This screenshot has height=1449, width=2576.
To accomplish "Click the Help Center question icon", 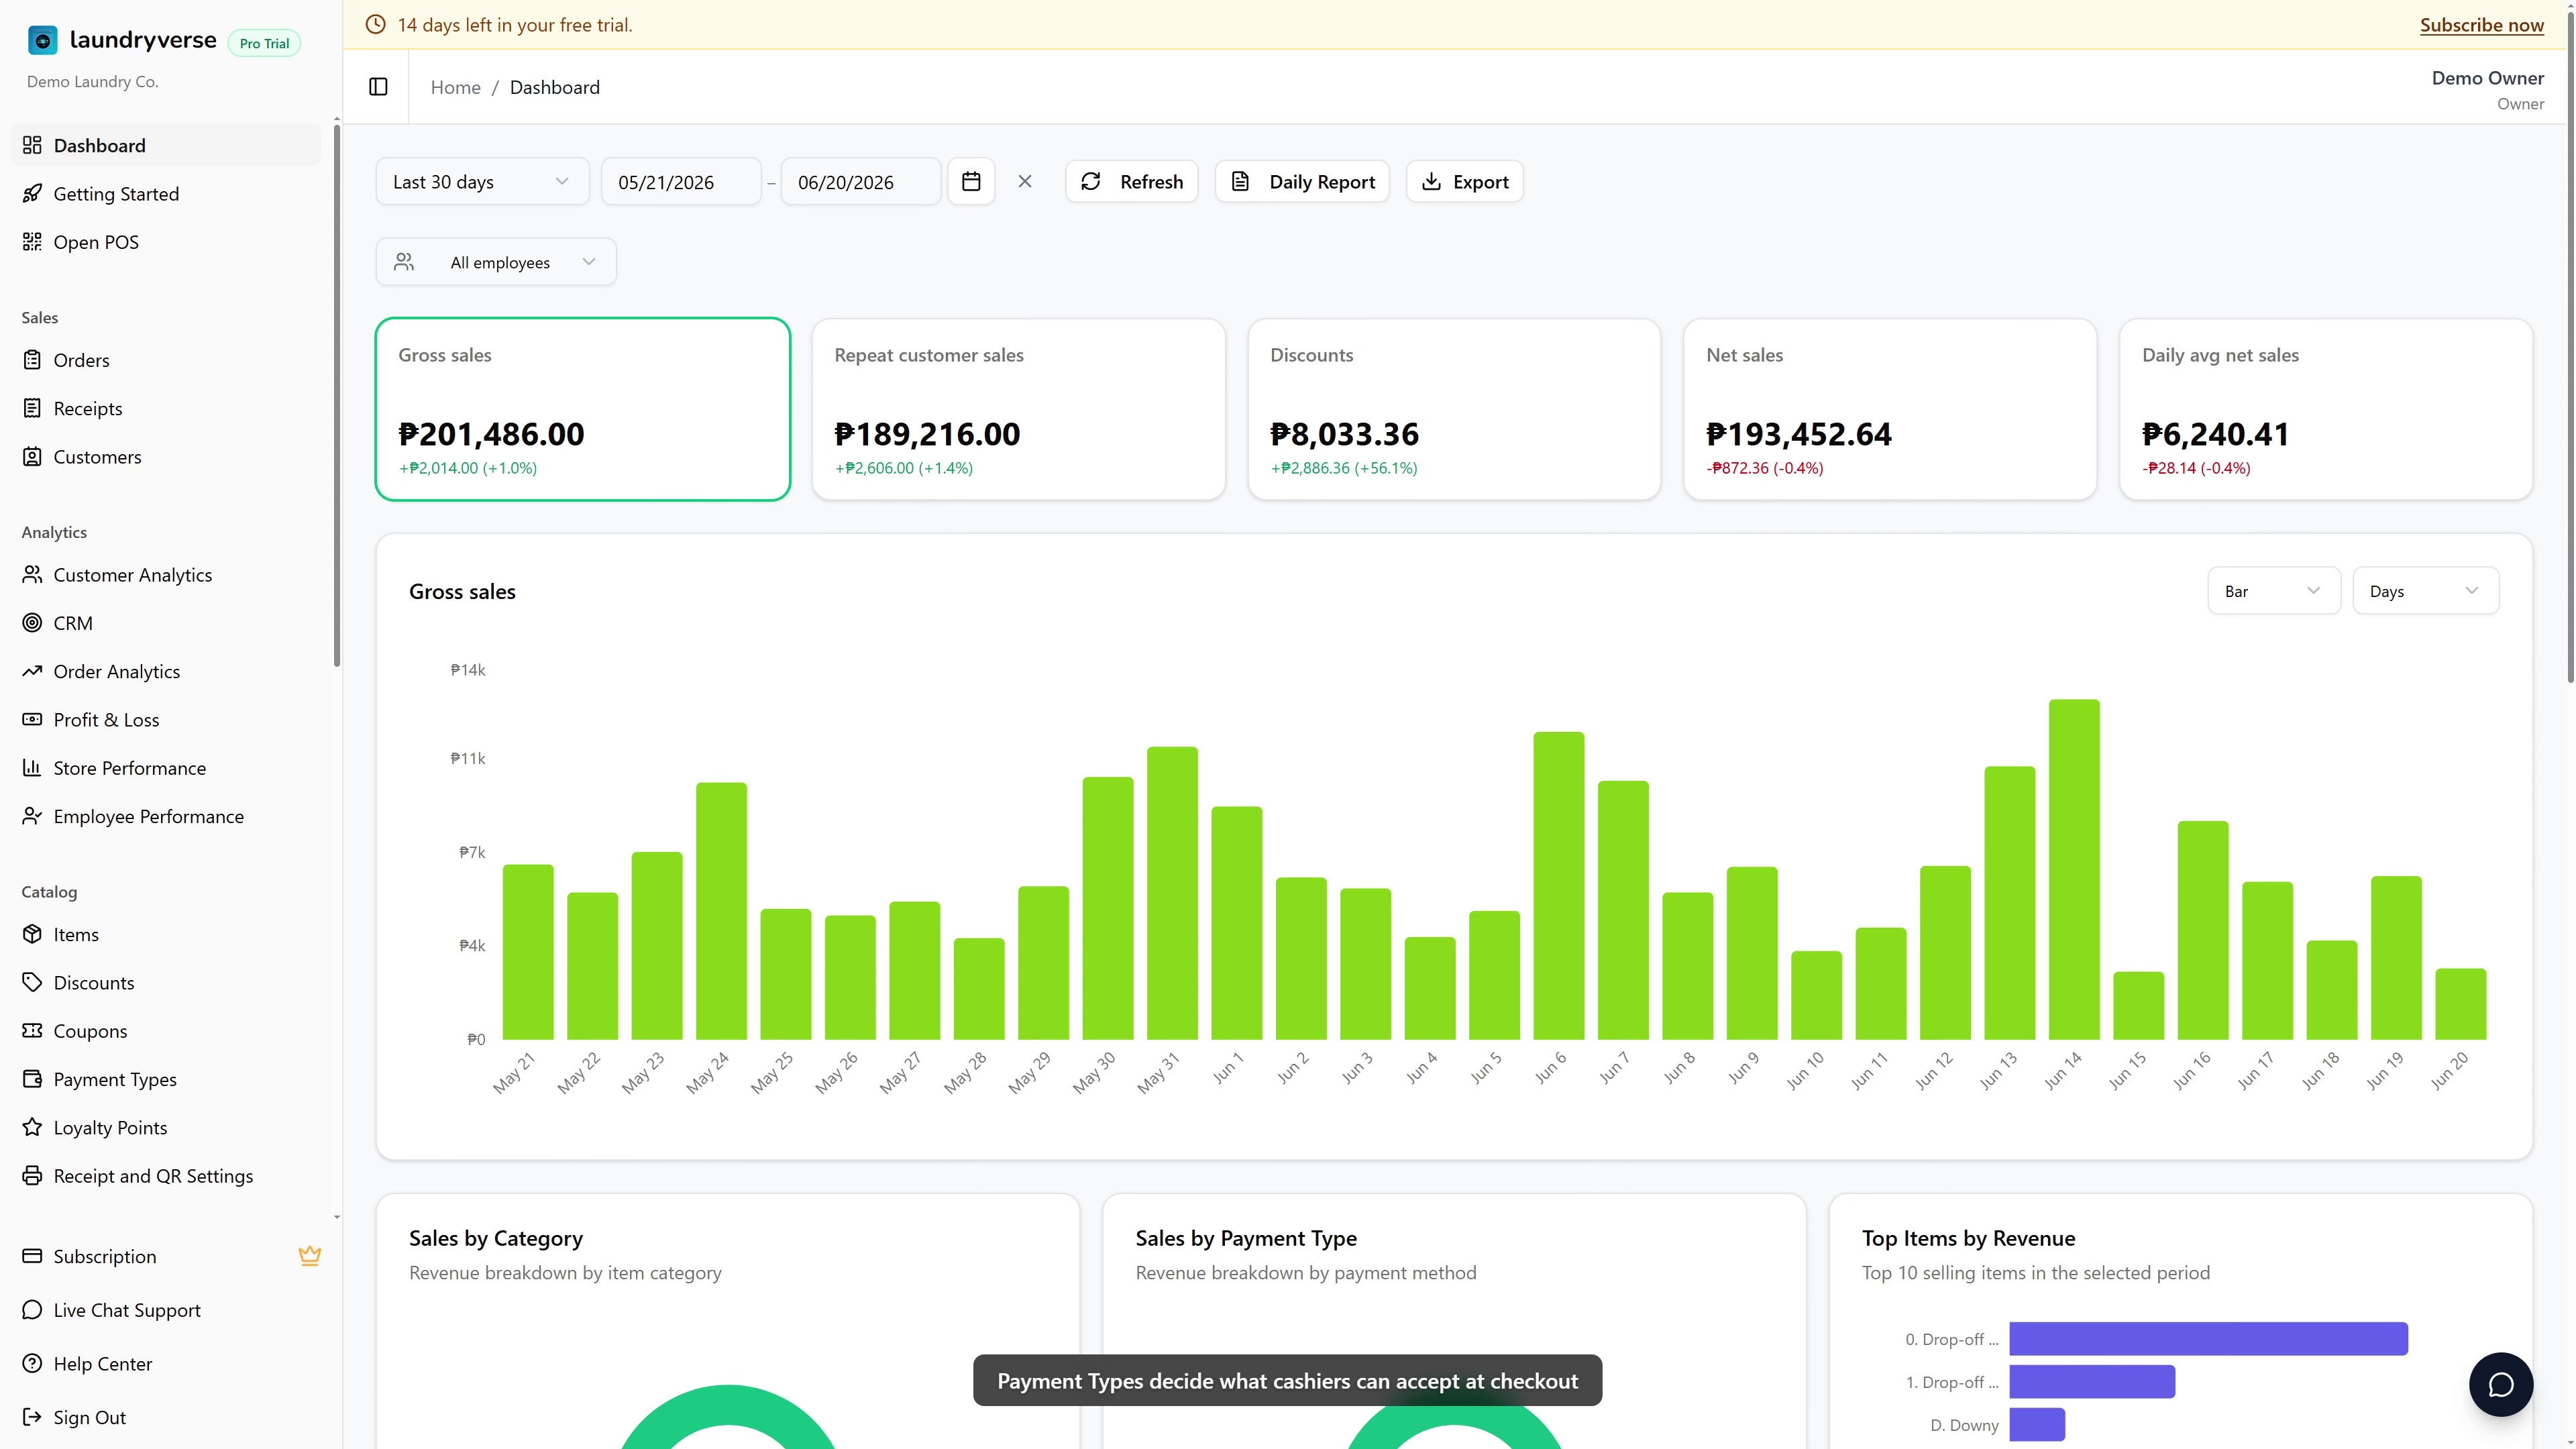I will [x=32, y=1363].
